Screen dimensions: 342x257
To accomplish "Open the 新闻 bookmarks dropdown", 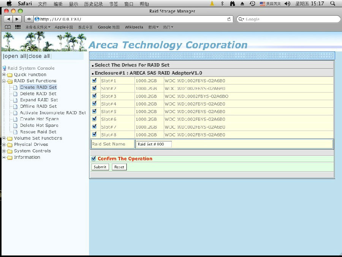I will pos(154,27).
